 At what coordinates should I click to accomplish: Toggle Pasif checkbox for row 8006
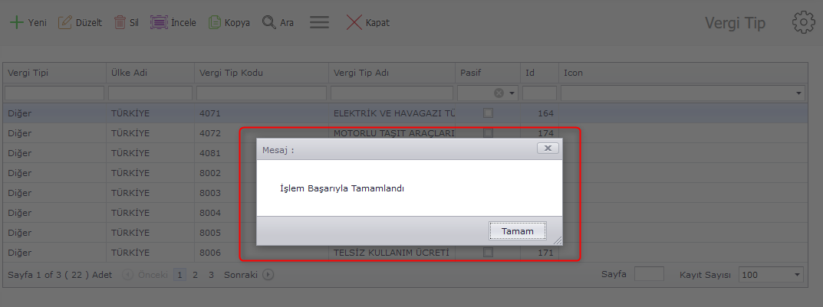click(x=488, y=252)
